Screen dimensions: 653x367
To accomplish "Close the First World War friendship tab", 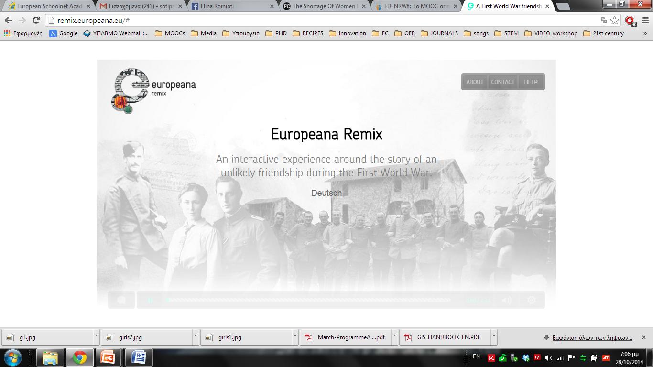I will [548, 6].
